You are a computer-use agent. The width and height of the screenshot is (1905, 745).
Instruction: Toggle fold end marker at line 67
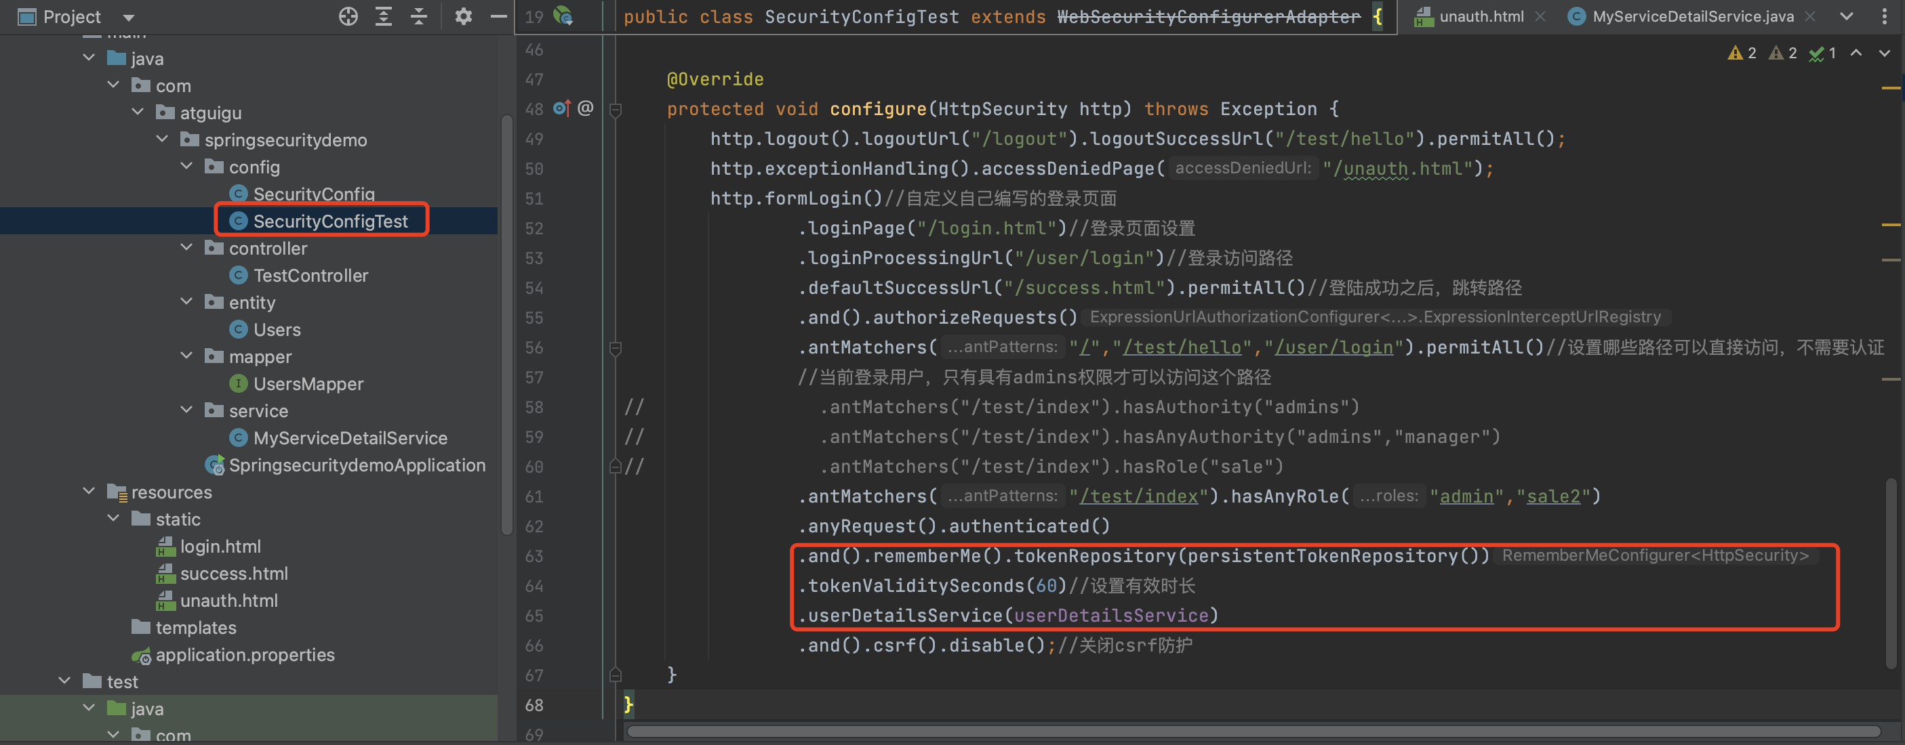click(x=616, y=675)
